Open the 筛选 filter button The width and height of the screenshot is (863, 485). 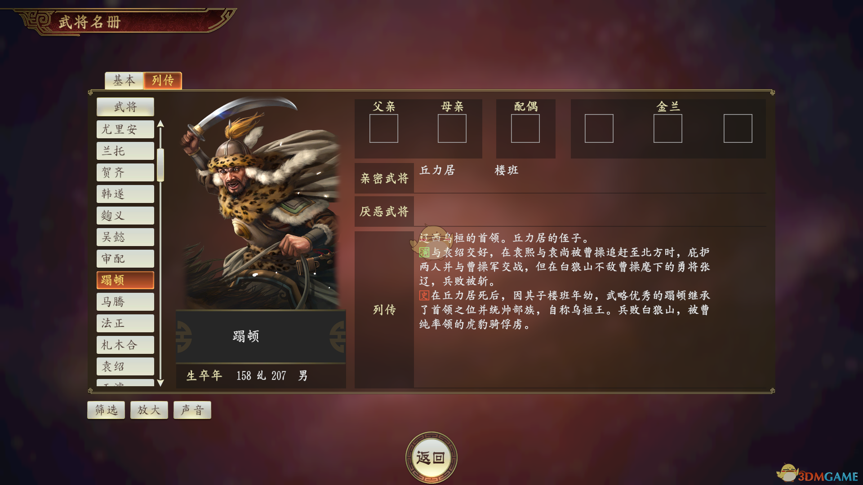[x=106, y=410]
